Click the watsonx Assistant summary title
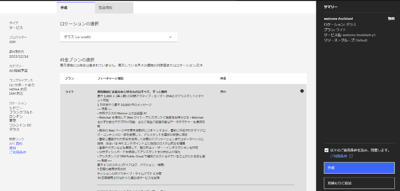The image size is (400, 191). (x=338, y=19)
